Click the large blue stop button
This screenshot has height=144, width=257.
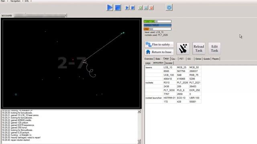[118, 8]
